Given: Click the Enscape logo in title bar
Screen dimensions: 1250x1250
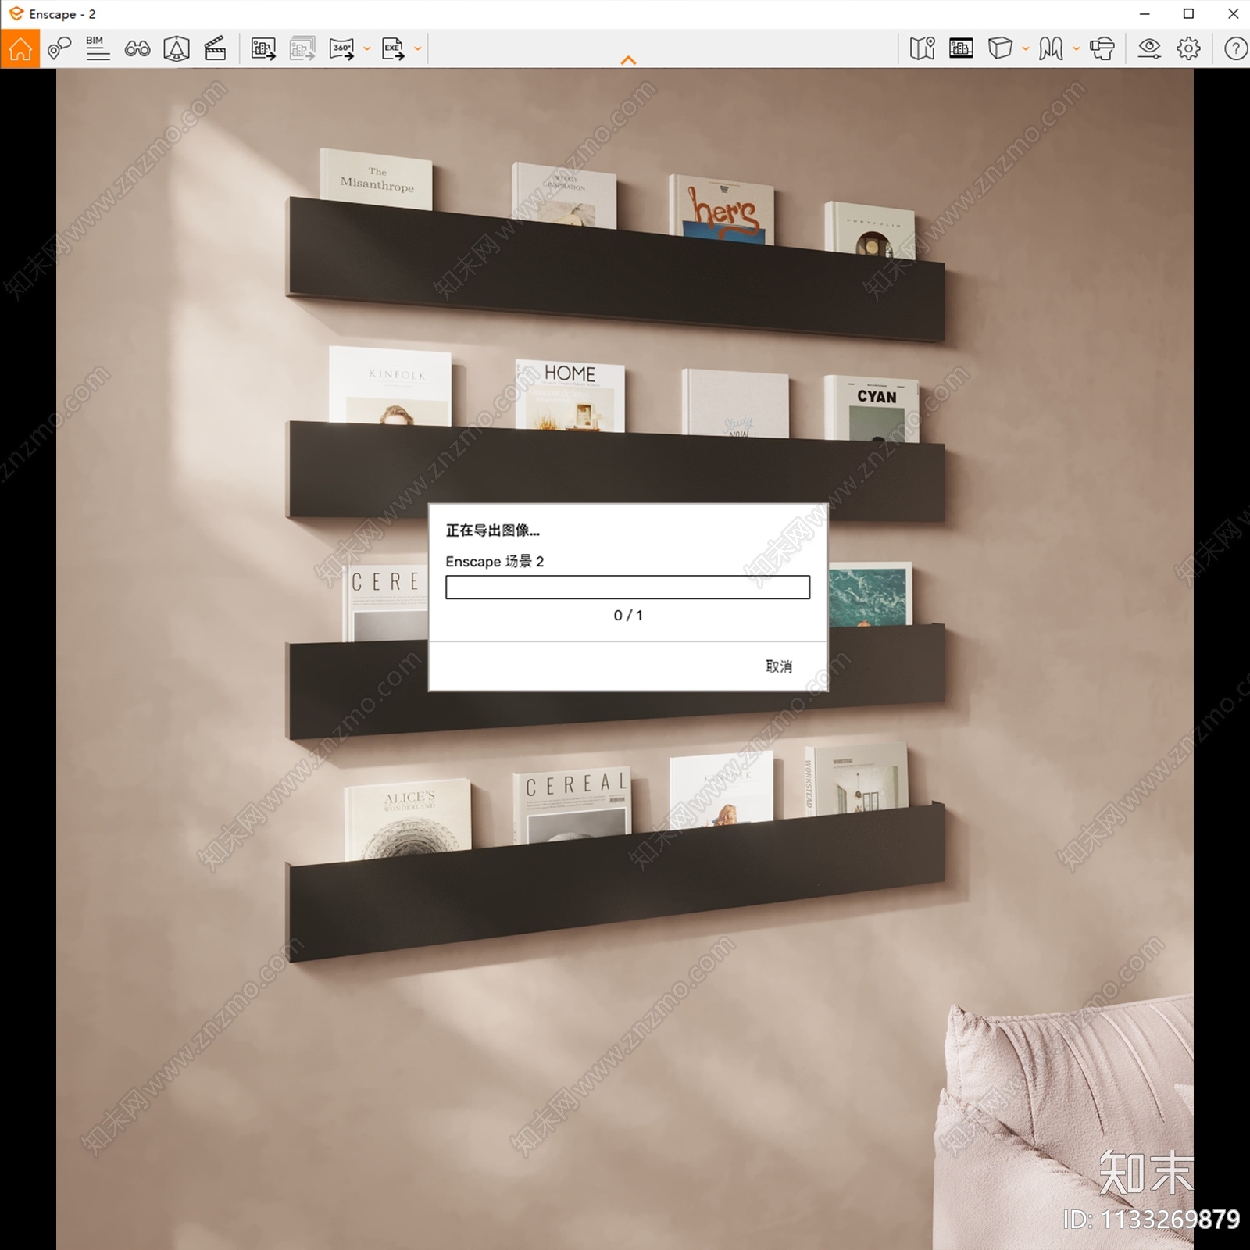Looking at the screenshot, I should [16, 14].
